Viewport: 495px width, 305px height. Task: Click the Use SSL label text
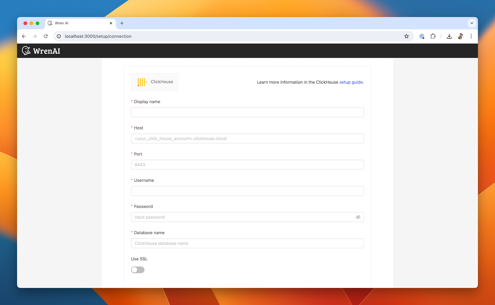tap(139, 259)
